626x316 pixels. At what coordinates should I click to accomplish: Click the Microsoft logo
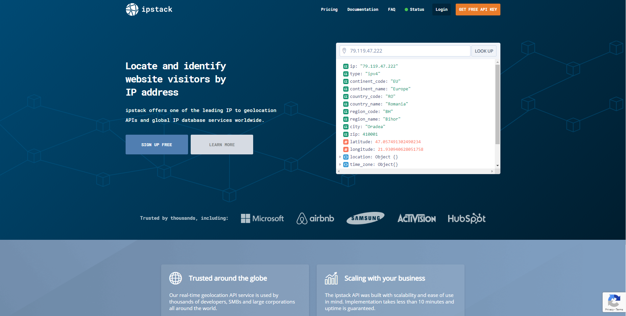coord(262,218)
